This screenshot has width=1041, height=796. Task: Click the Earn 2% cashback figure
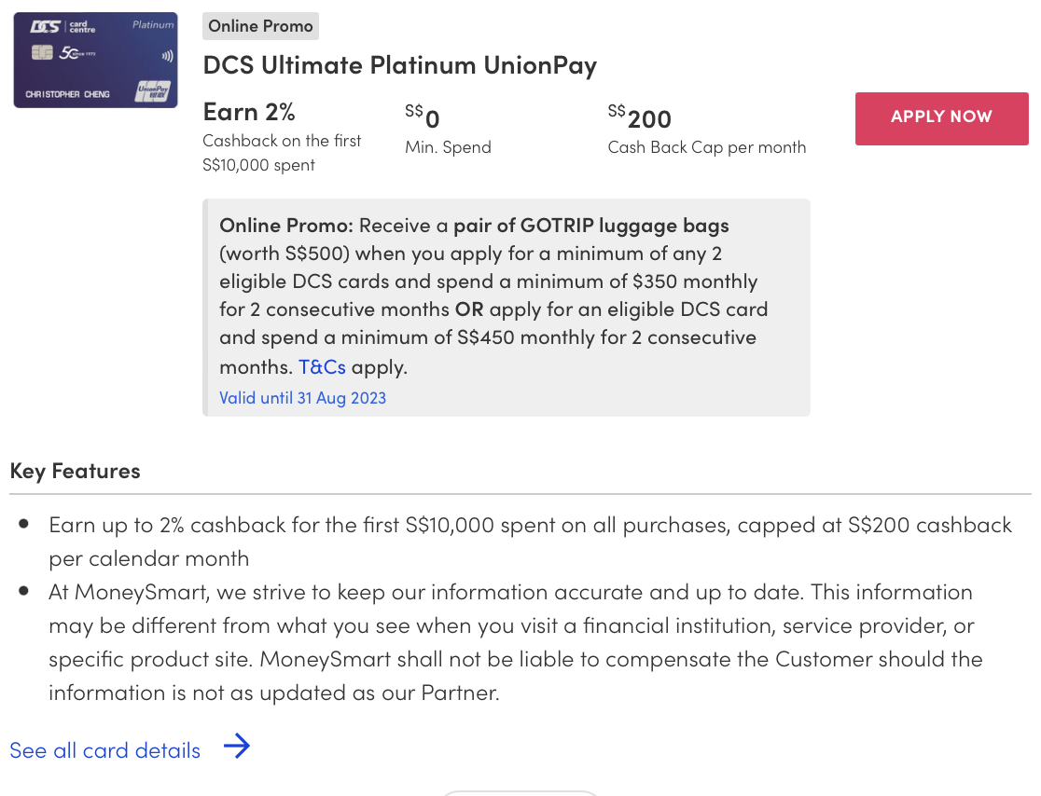click(249, 112)
